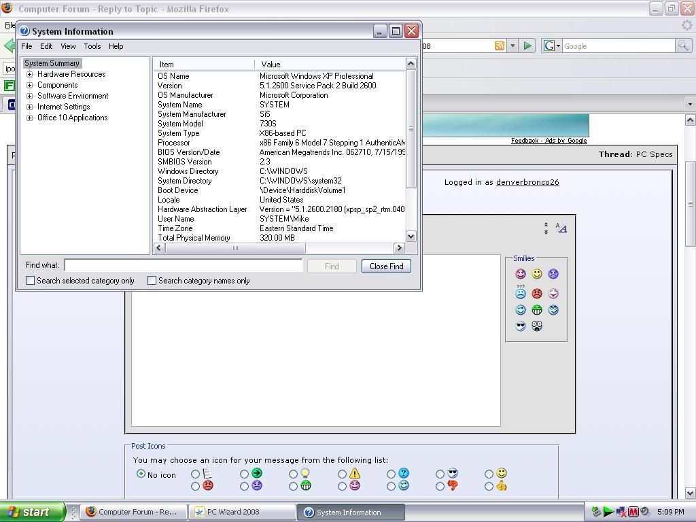Open the View menu in System Information

[x=68, y=46]
